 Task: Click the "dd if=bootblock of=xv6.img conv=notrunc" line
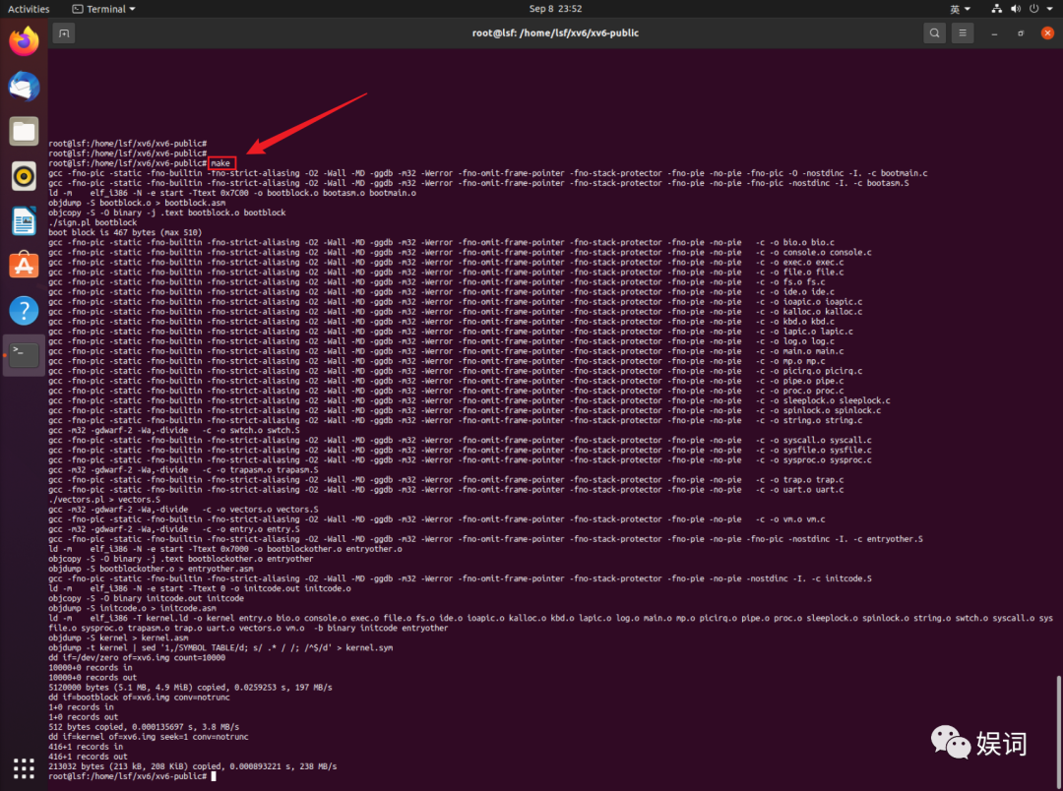click(139, 697)
